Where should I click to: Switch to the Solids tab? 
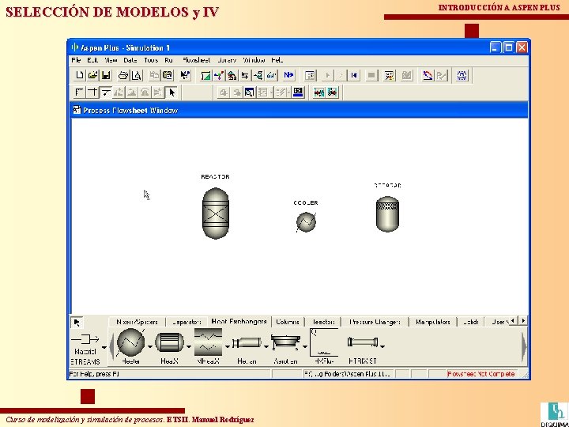(471, 322)
